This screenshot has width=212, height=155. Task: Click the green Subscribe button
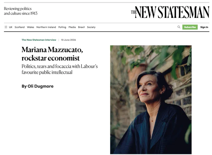(190, 27)
